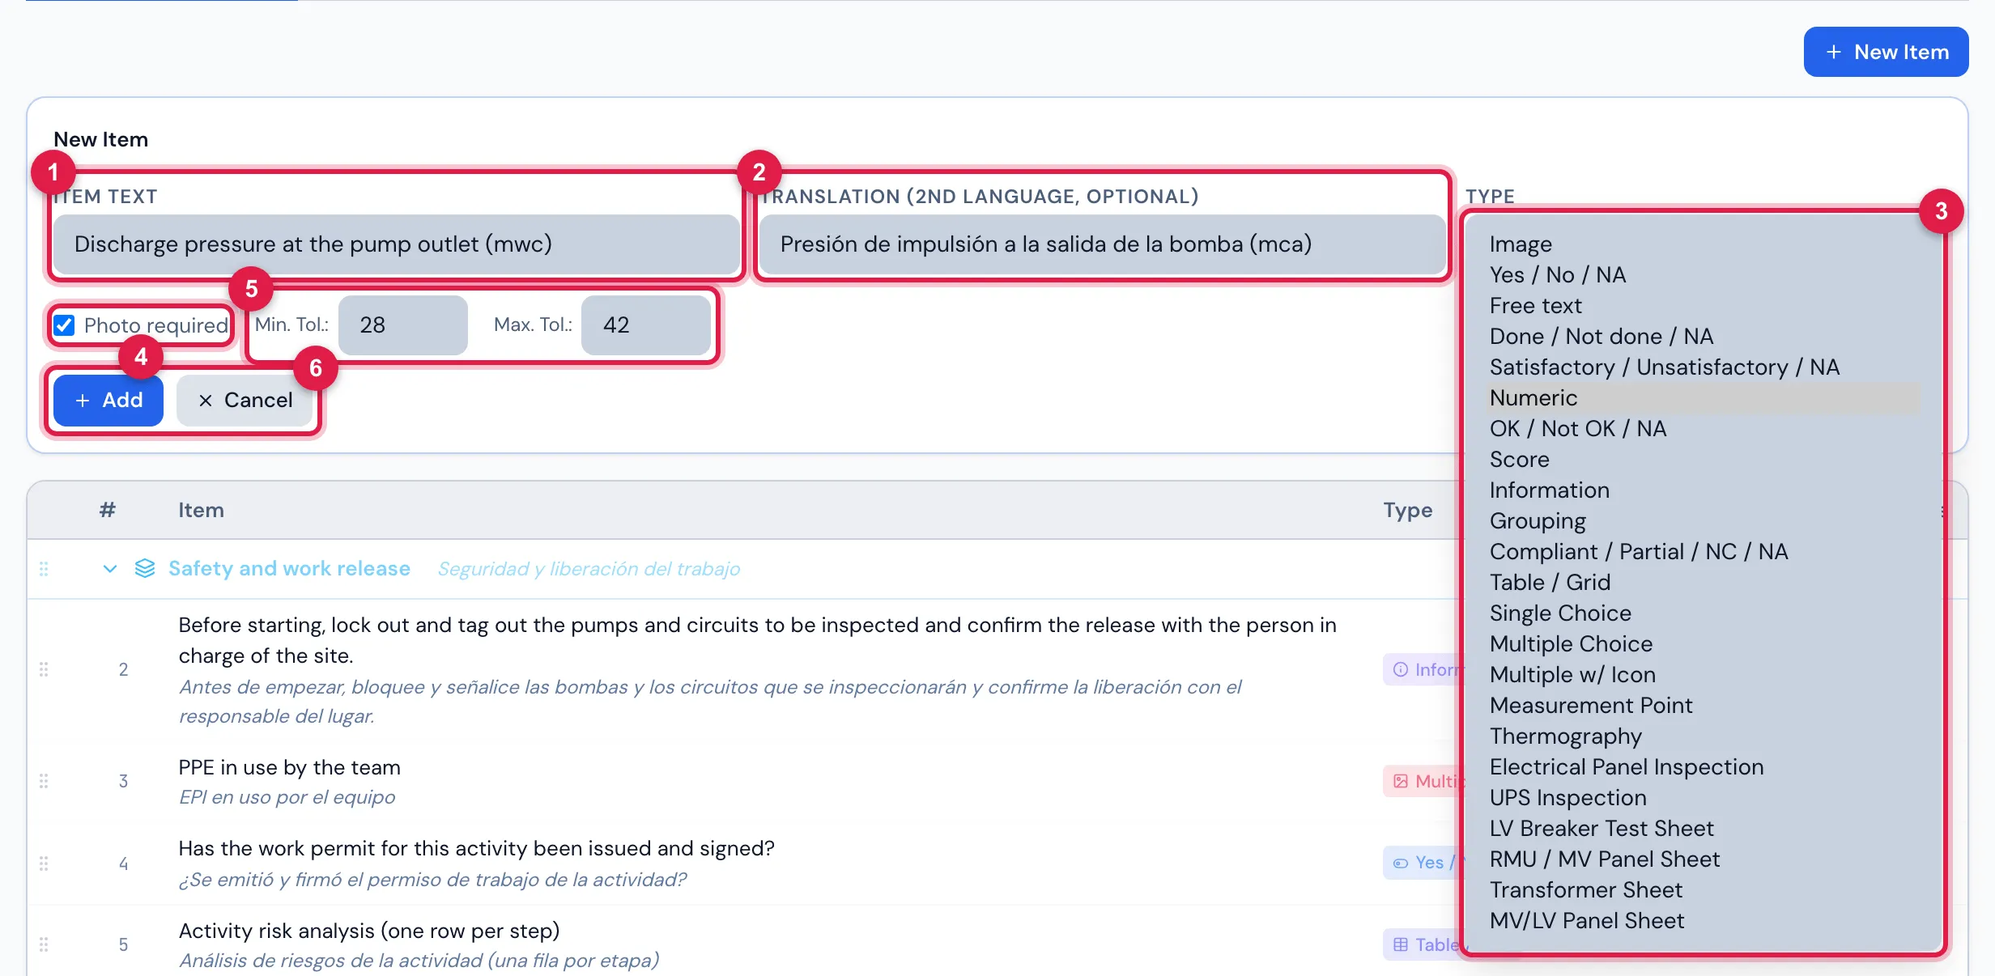Select Electrical Panel Inspection option
This screenshot has height=976, width=1995.
[1704, 767]
